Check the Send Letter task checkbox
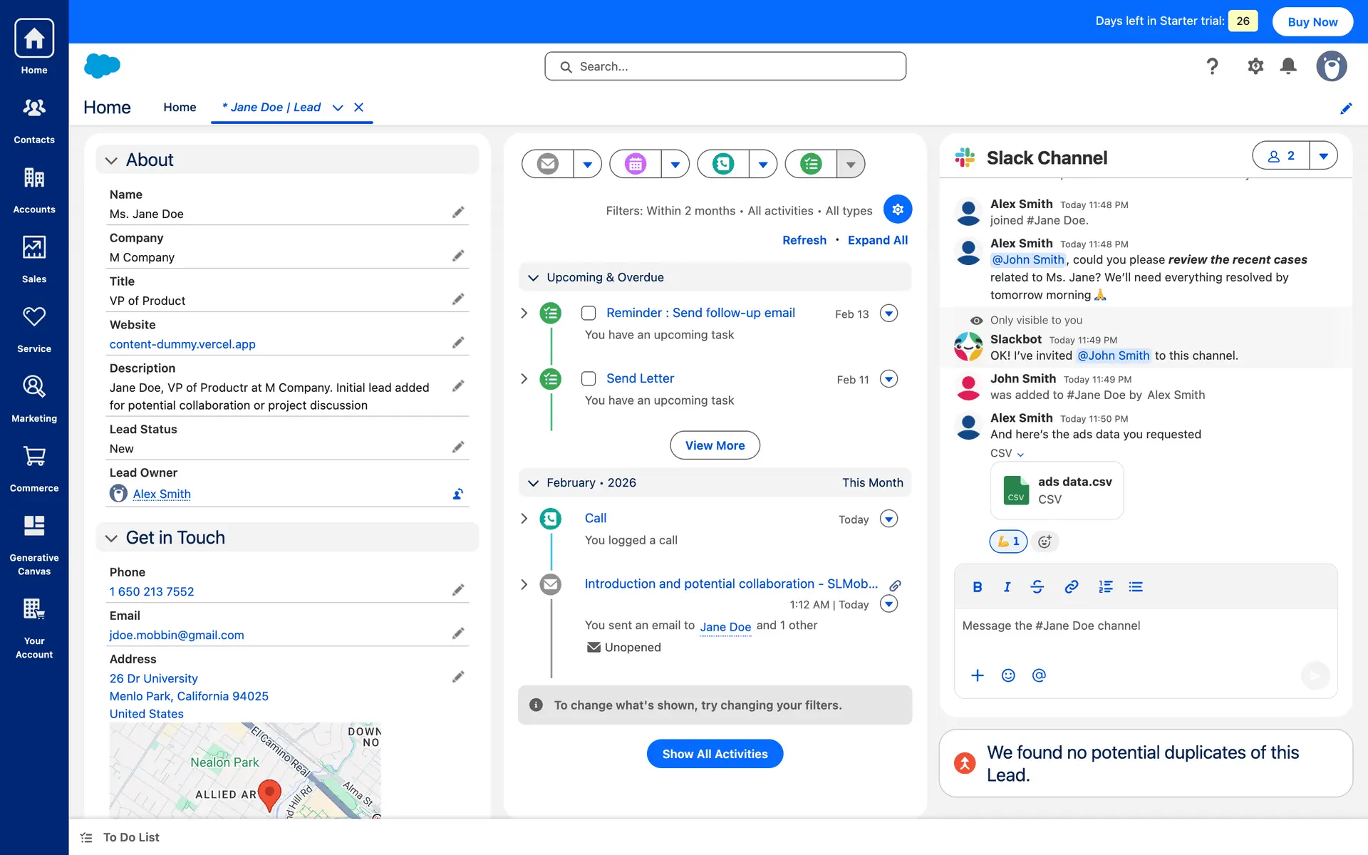This screenshot has width=1368, height=855. [x=589, y=378]
